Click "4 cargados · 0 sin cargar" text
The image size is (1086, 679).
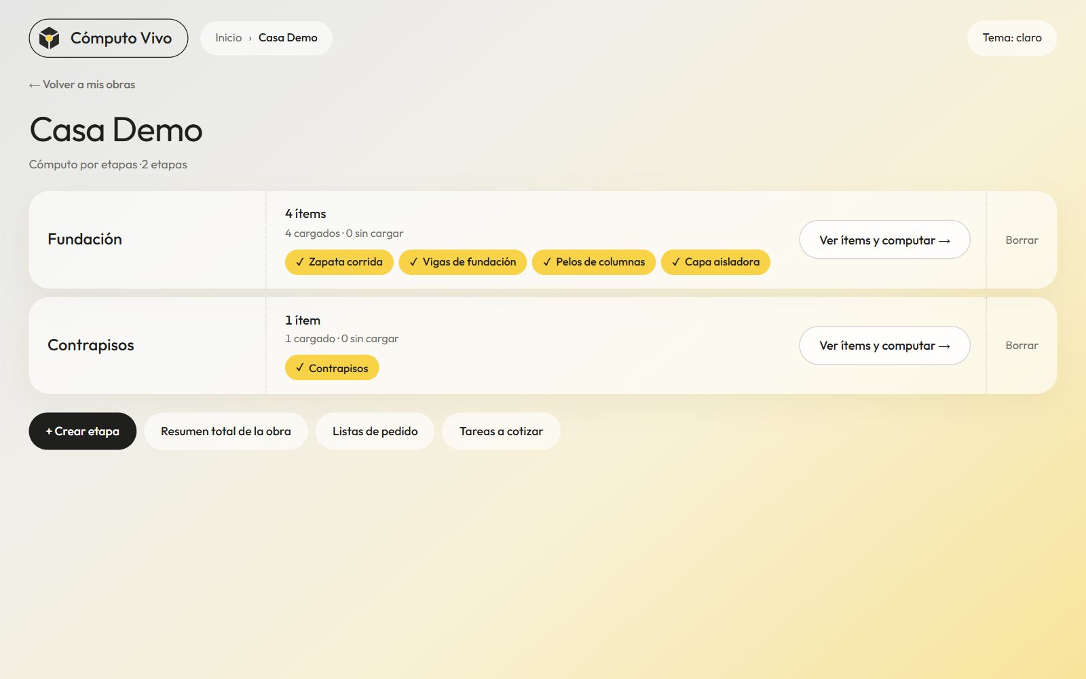click(344, 234)
